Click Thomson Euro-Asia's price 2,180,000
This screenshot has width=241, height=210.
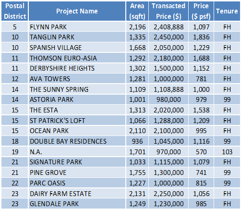point(169,58)
